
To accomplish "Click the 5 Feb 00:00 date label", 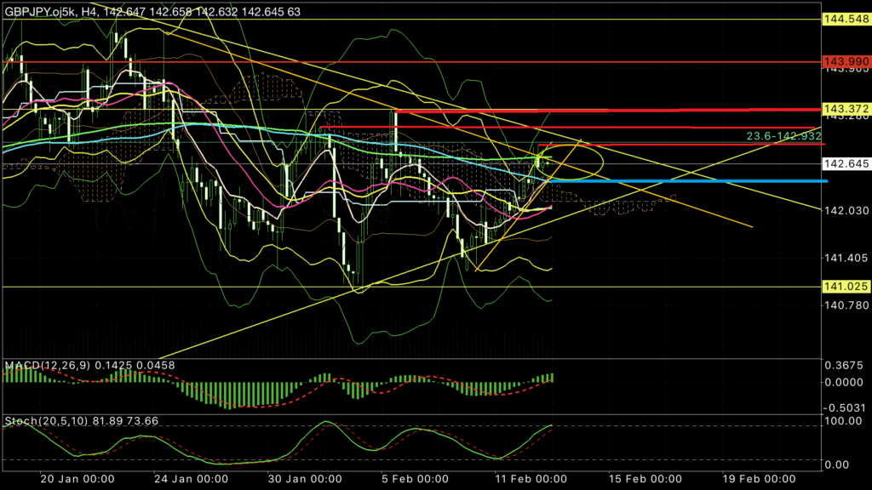I will click(415, 479).
